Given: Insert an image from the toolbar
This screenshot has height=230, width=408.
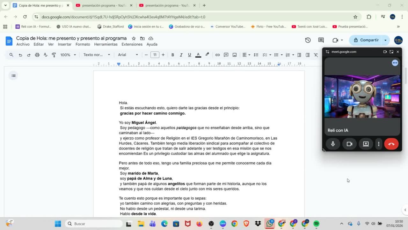Looking at the screenshot, I should tap(235, 55).
